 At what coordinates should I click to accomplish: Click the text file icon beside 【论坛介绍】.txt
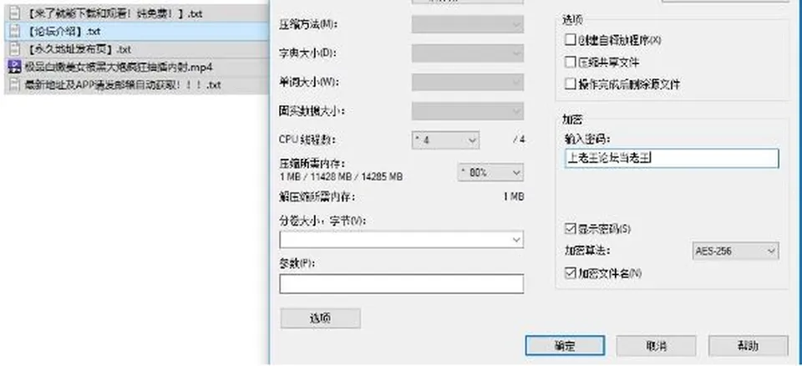(x=14, y=32)
